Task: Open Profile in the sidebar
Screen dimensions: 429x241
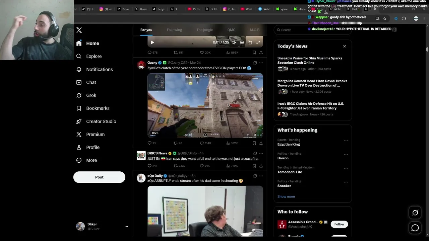Action: point(88,147)
